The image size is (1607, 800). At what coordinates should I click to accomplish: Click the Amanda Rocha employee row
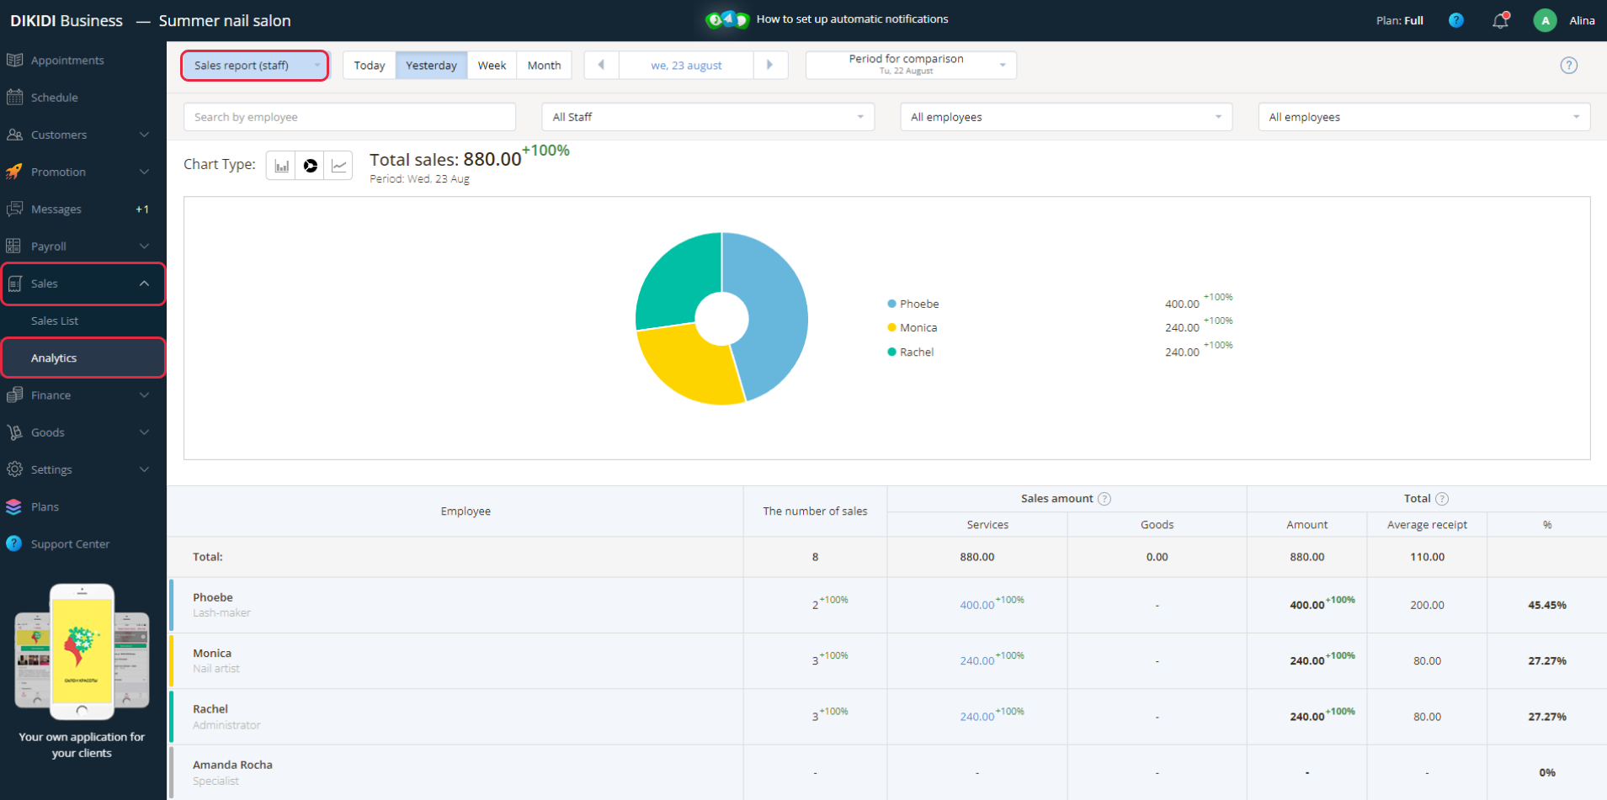pos(887,772)
